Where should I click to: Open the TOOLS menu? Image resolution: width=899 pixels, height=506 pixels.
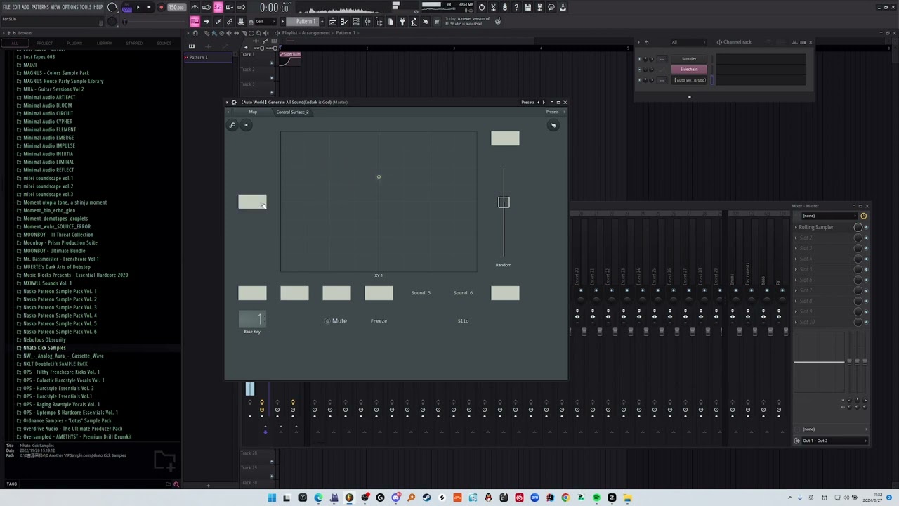(x=86, y=7)
